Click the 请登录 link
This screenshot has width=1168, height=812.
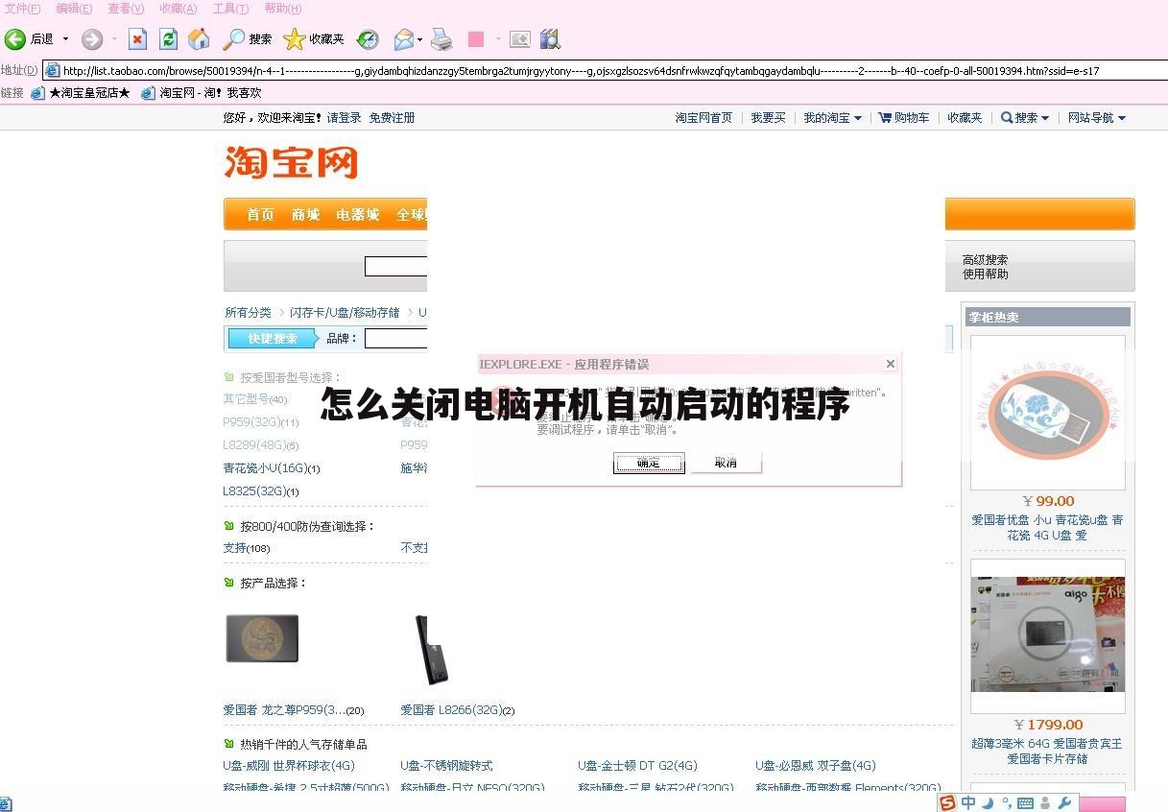pos(345,117)
